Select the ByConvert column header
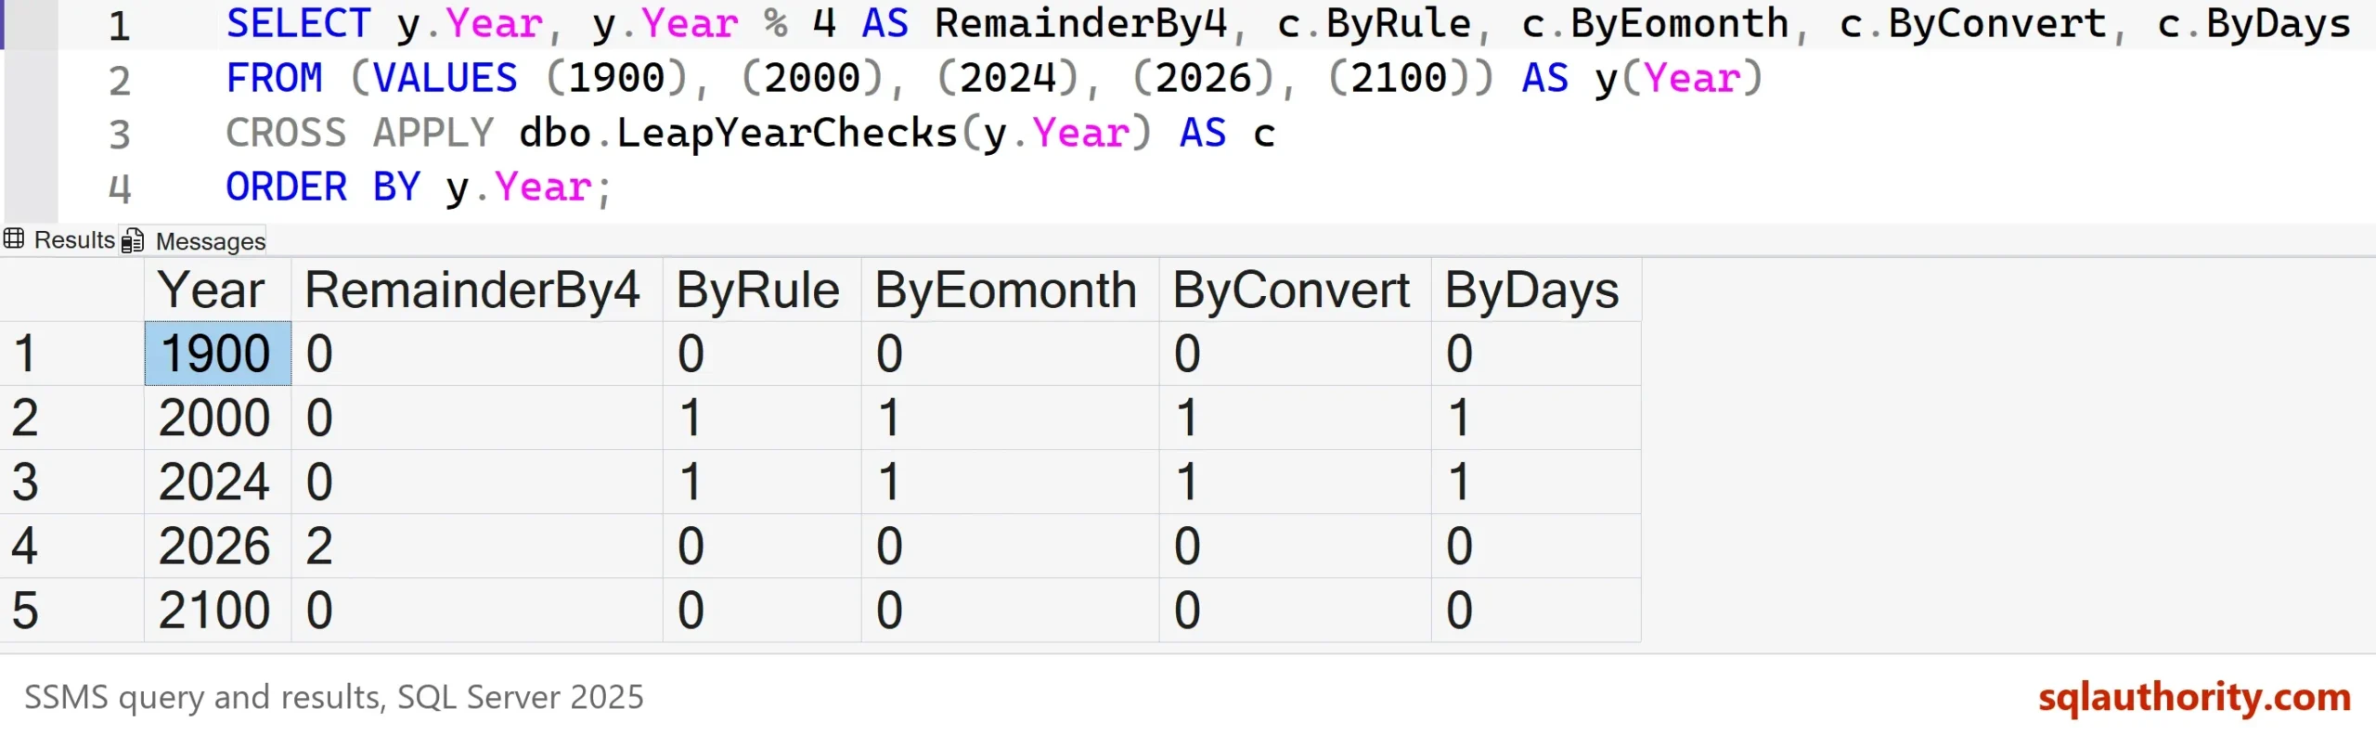 click(1295, 290)
